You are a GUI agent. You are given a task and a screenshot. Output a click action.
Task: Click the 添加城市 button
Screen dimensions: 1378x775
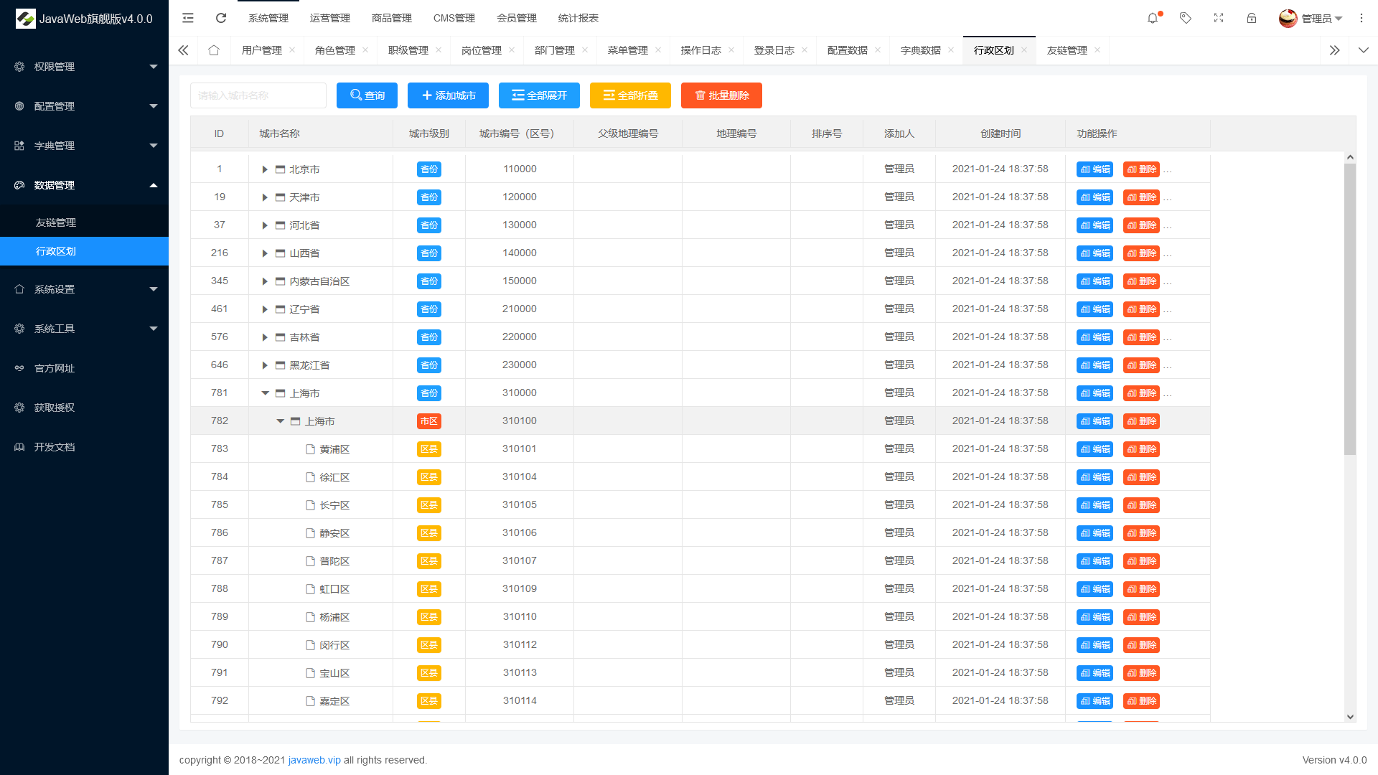click(x=448, y=95)
